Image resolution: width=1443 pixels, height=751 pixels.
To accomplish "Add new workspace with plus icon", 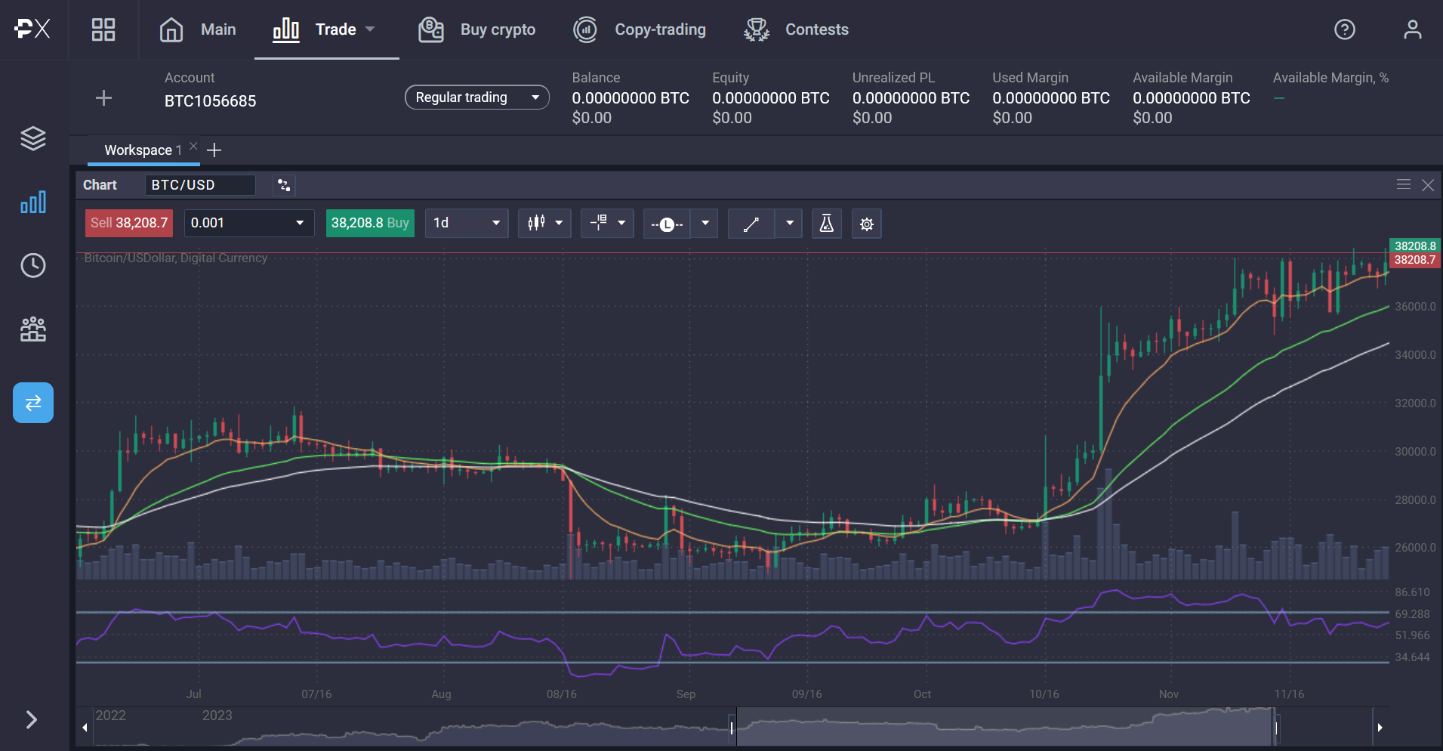I will (214, 150).
